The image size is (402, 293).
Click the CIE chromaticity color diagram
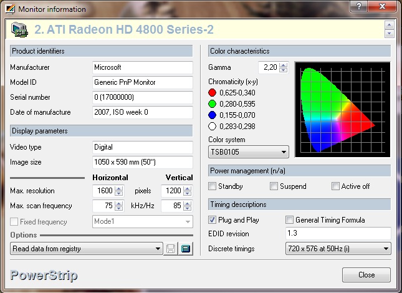pos(343,110)
